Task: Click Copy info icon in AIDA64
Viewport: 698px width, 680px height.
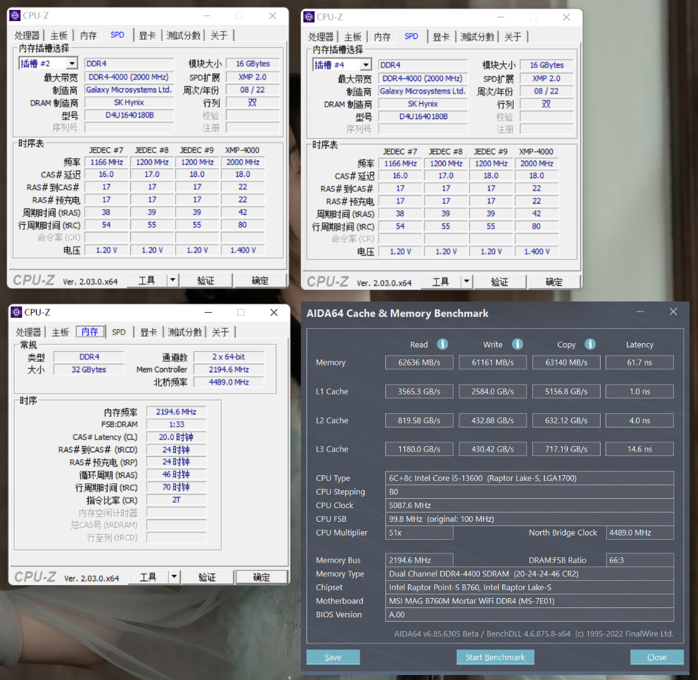Action: click(x=590, y=344)
